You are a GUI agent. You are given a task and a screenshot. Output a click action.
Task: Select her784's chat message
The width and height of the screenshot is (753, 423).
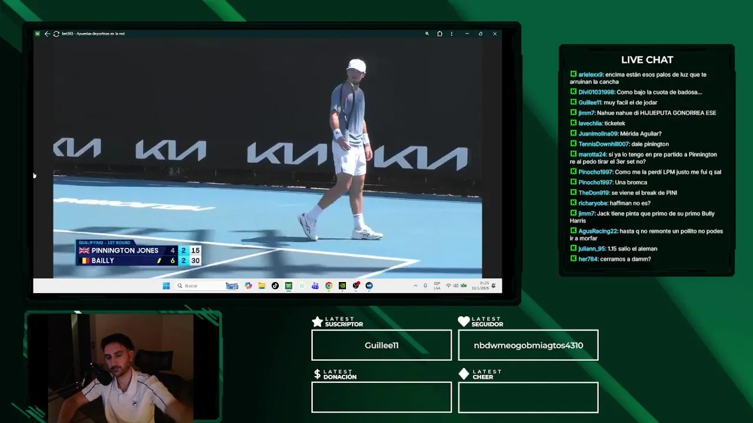(x=611, y=259)
